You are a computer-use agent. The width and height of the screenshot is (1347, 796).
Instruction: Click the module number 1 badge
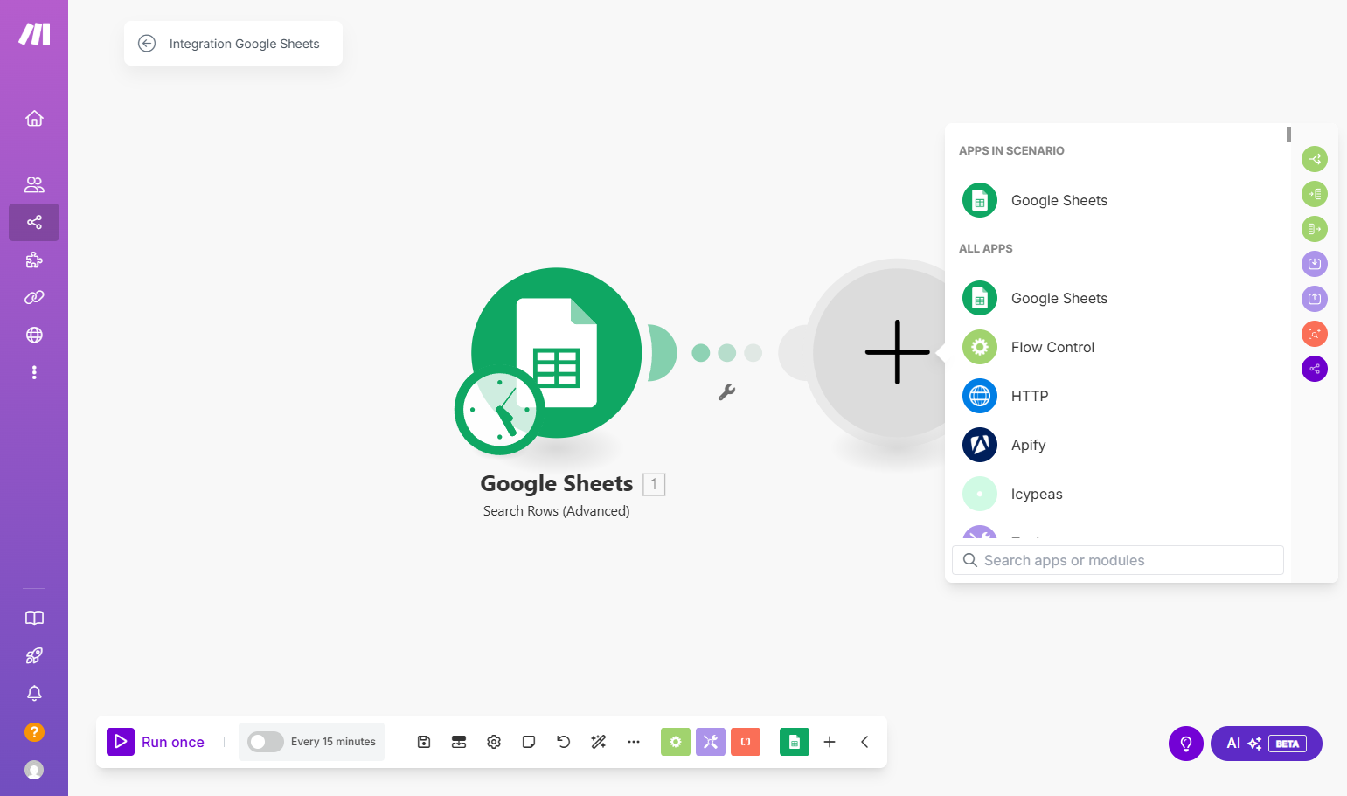click(654, 484)
